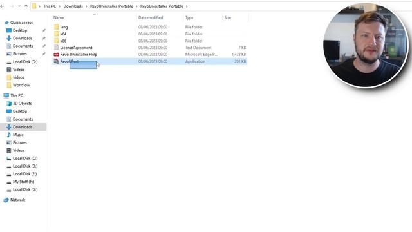Image resolution: width=412 pixels, height=232 pixels.
Task: Select Videos under This PC
Action: pos(19,150)
